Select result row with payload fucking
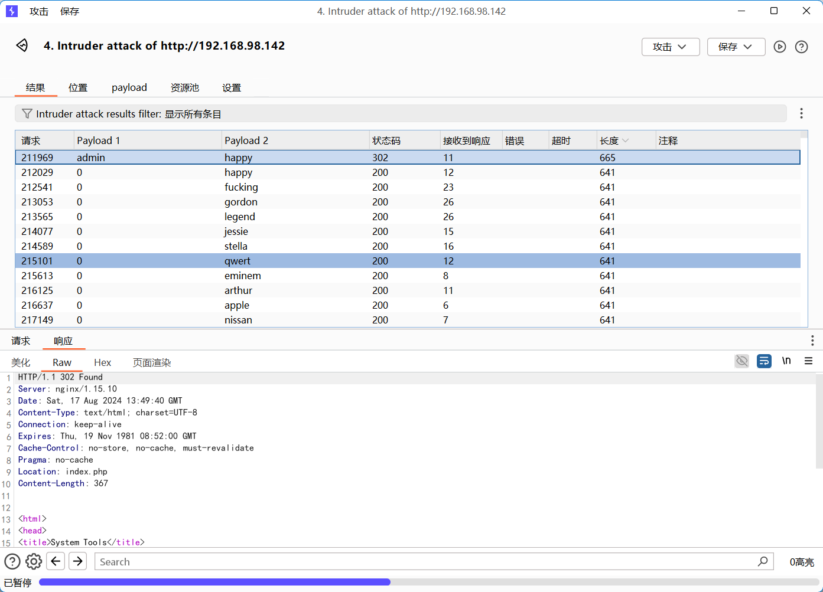823x592 pixels. (408, 187)
